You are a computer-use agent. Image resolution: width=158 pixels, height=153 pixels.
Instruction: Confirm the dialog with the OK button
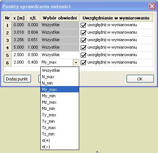(x=140, y=79)
